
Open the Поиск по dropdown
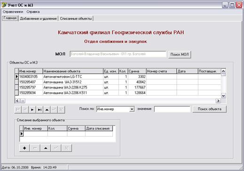132,109
